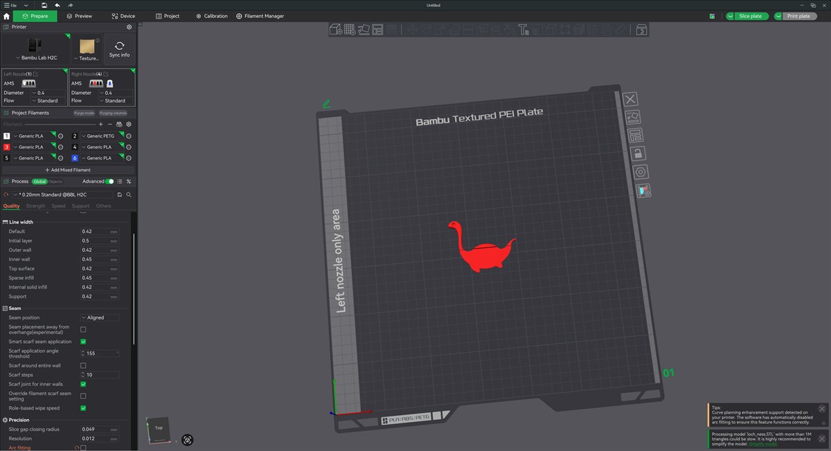This screenshot has height=451, width=831.
Task: Edit plate name pencil icon
Action: click(326, 104)
